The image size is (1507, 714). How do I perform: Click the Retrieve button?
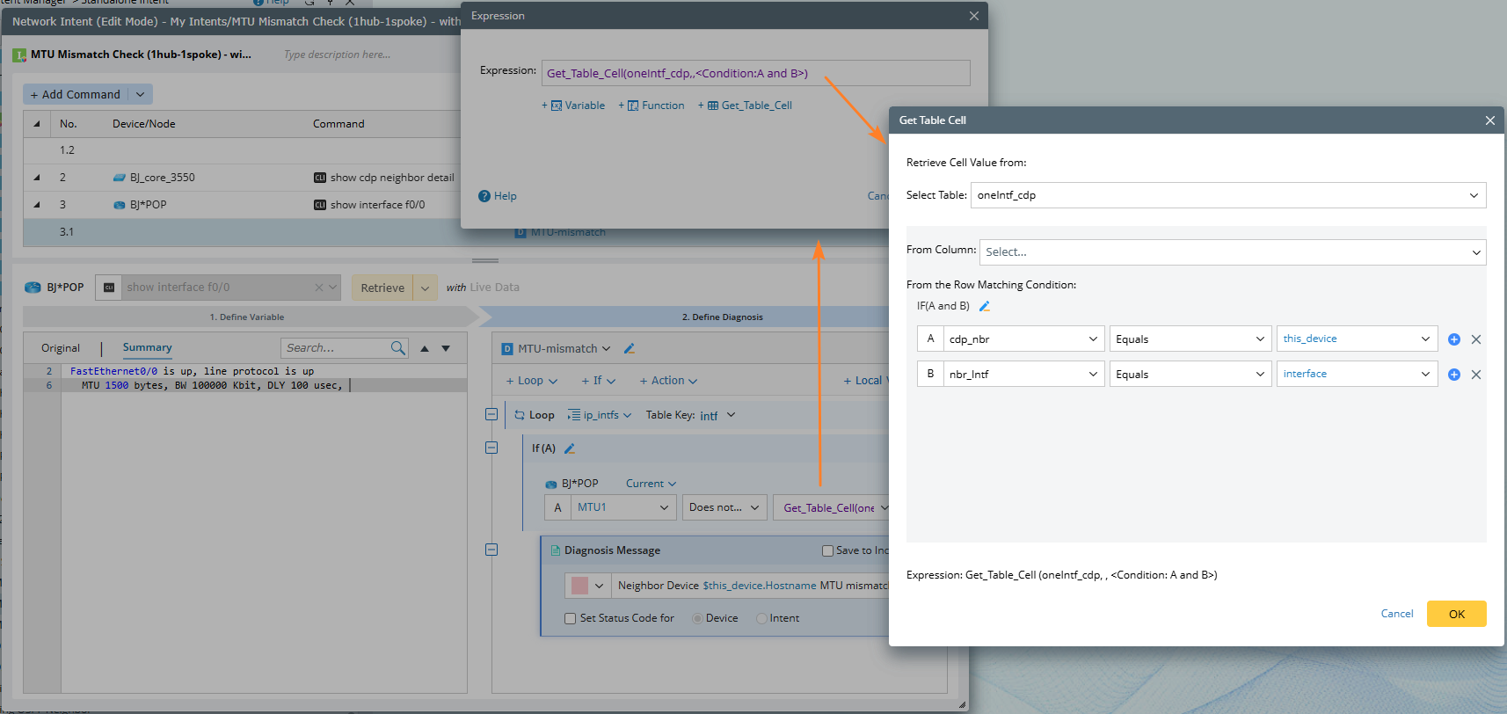pos(382,288)
